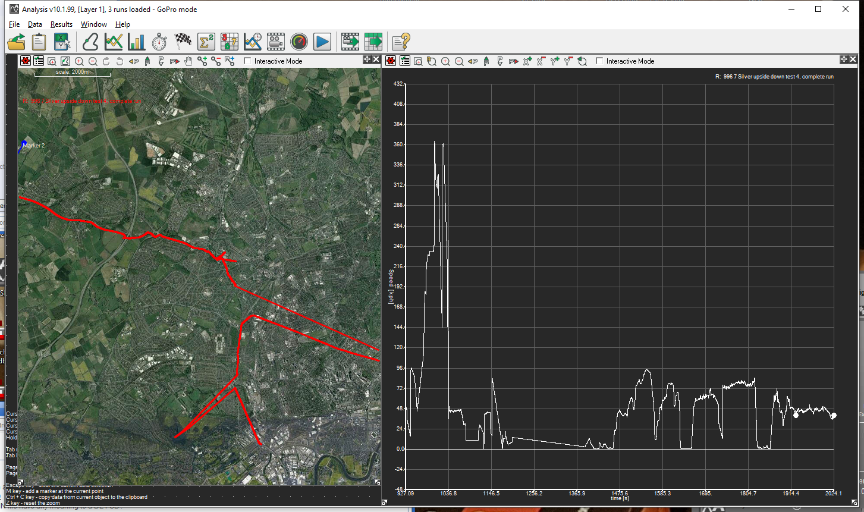Viewport: 864px width, 512px height.
Task: Pan the graph left with arrow icon
Action: point(473,61)
